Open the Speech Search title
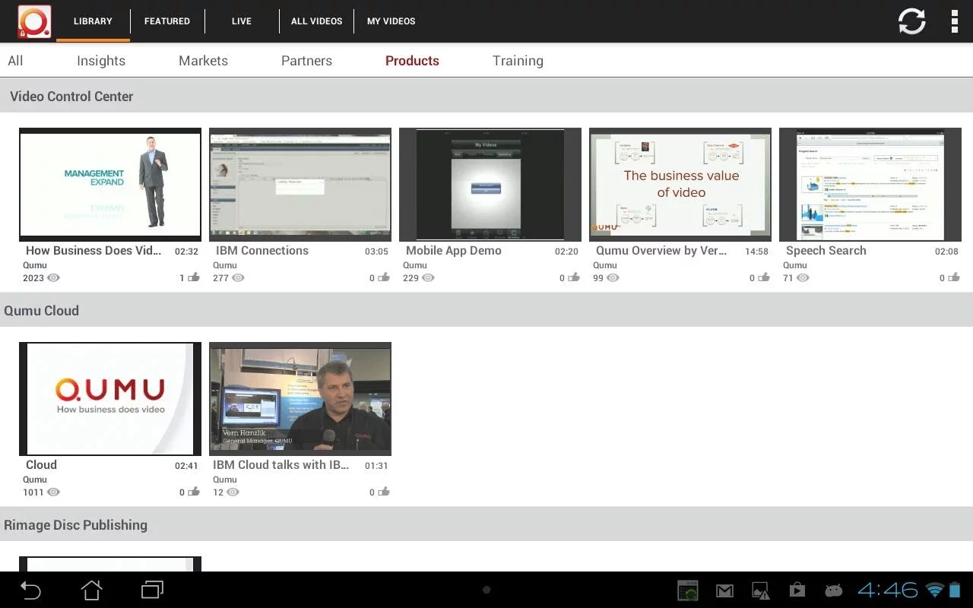Screen dimensions: 973x608 pos(826,251)
